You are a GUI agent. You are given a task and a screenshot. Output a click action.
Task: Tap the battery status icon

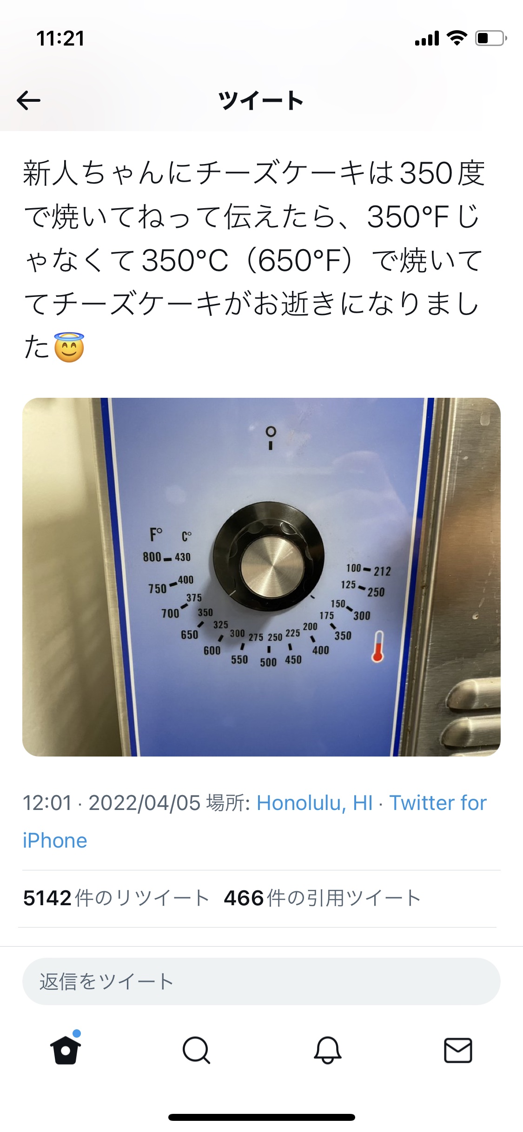(491, 38)
